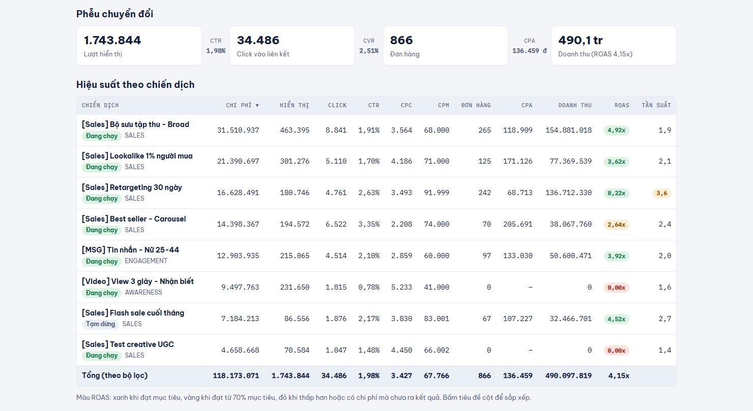Click the Tổng (theo bộ lọc) row label

click(x=115, y=375)
